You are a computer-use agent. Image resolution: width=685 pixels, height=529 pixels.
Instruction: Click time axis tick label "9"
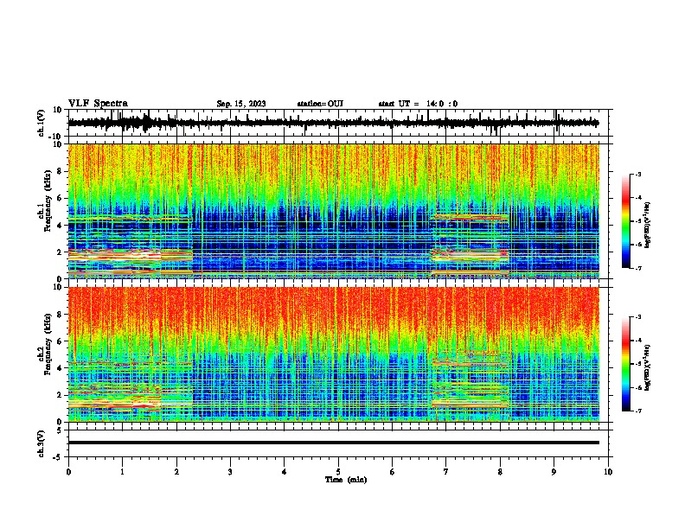pos(554,472)
